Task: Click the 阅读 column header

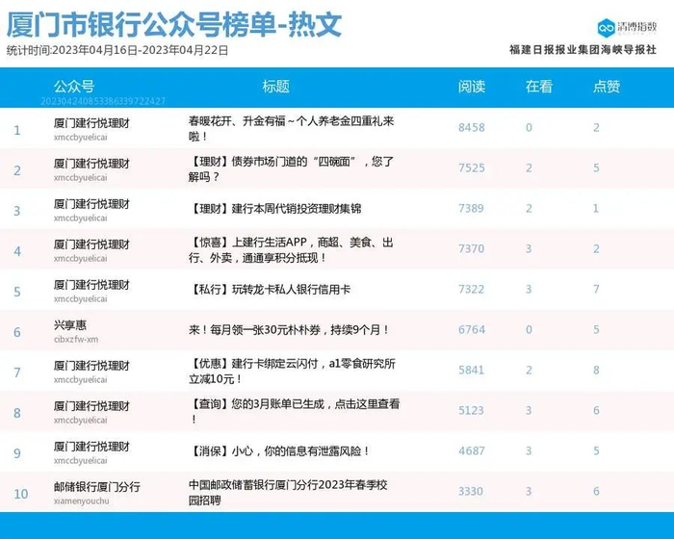Action: point(472,87)
